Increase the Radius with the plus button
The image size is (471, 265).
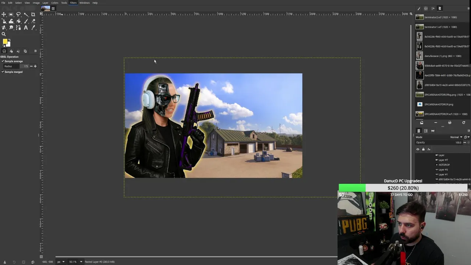[35, 66]
